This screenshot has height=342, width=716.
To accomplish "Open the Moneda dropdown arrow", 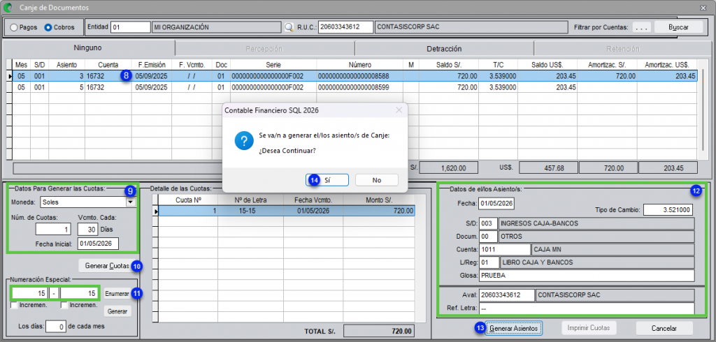I will (x=131, y=202).
